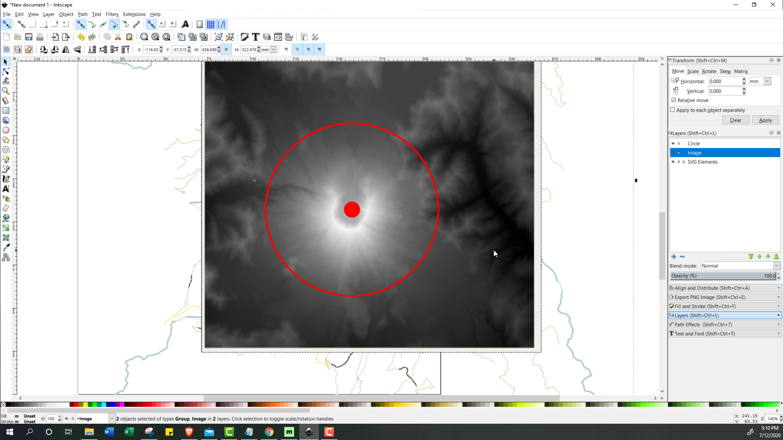Viewport: 783px width, 440px height.
Task: Expand the SVG Elements layer tree
Action: coord(684,162)
